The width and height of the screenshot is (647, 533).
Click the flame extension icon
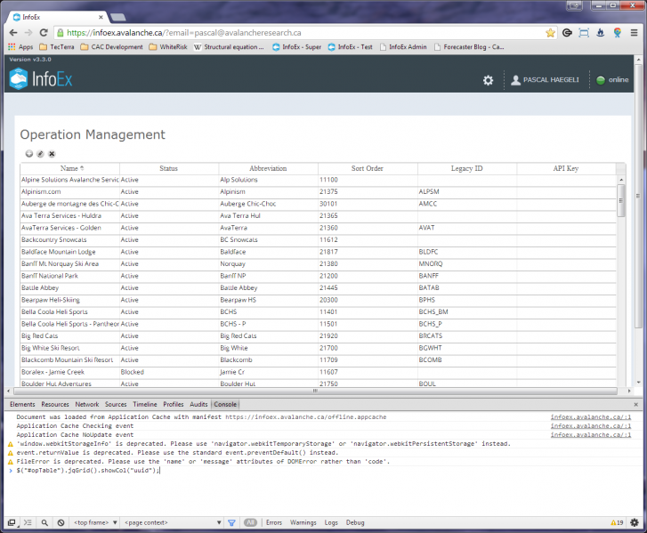(601, 33)
